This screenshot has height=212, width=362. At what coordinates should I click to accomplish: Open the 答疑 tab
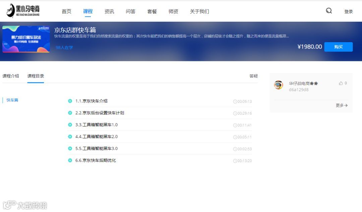[x=253, y=76]
